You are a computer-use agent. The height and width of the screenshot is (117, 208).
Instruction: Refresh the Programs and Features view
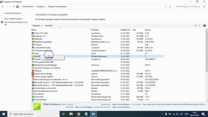(x=170, y=6)
